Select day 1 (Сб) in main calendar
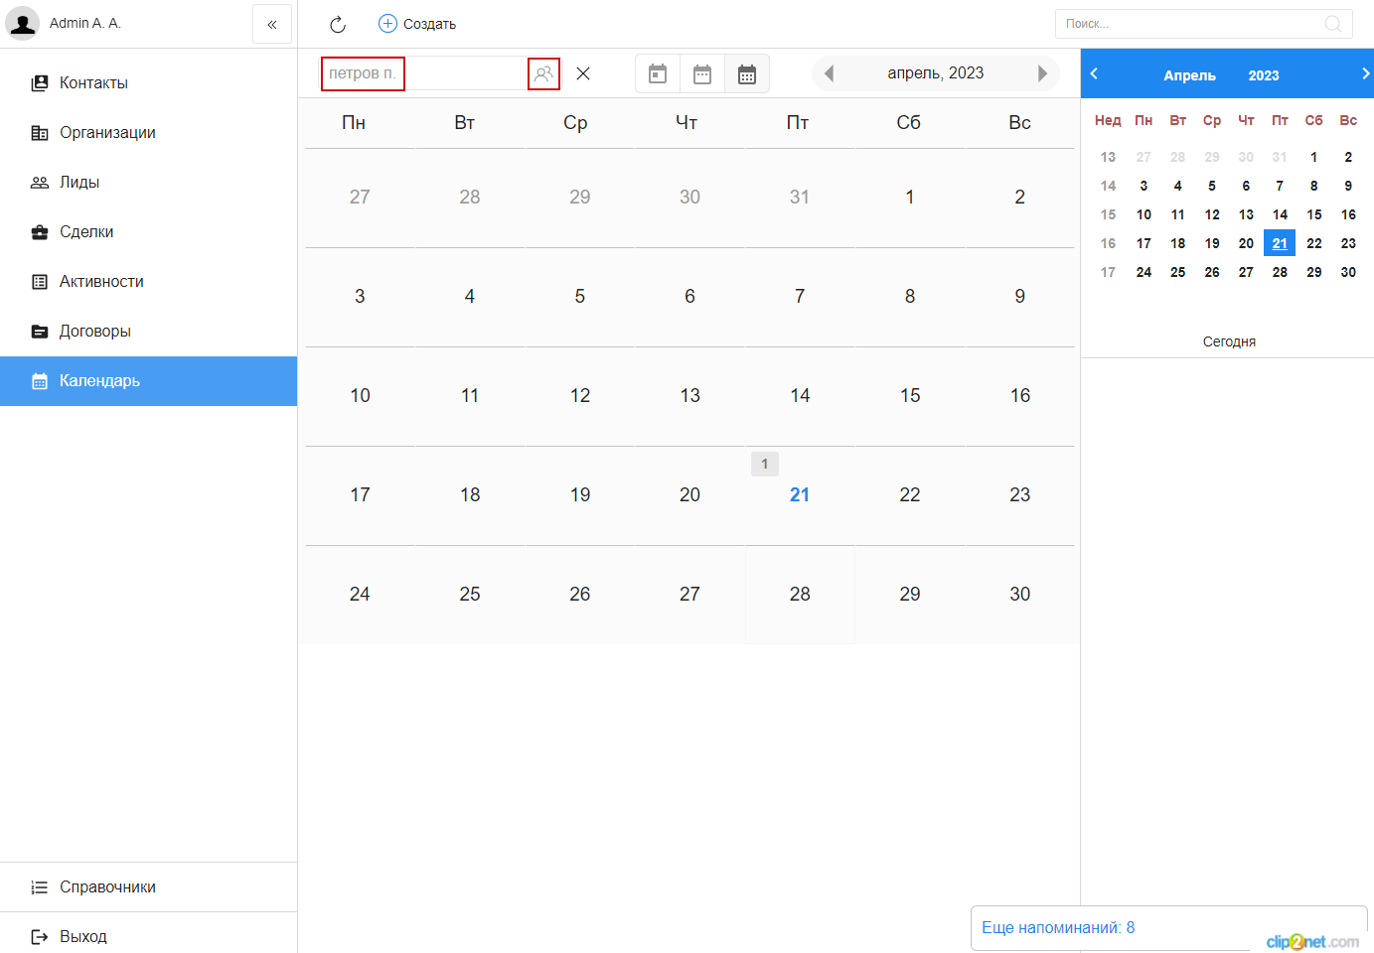This screenshot has height=953, width=1374. coord(910,198)
